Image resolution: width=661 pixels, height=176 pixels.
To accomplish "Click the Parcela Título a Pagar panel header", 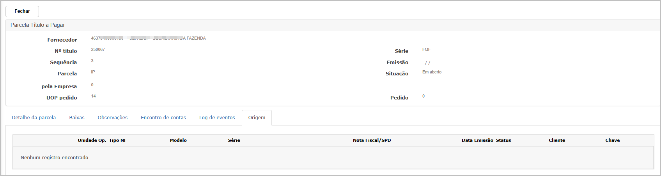I will (333, 25).
